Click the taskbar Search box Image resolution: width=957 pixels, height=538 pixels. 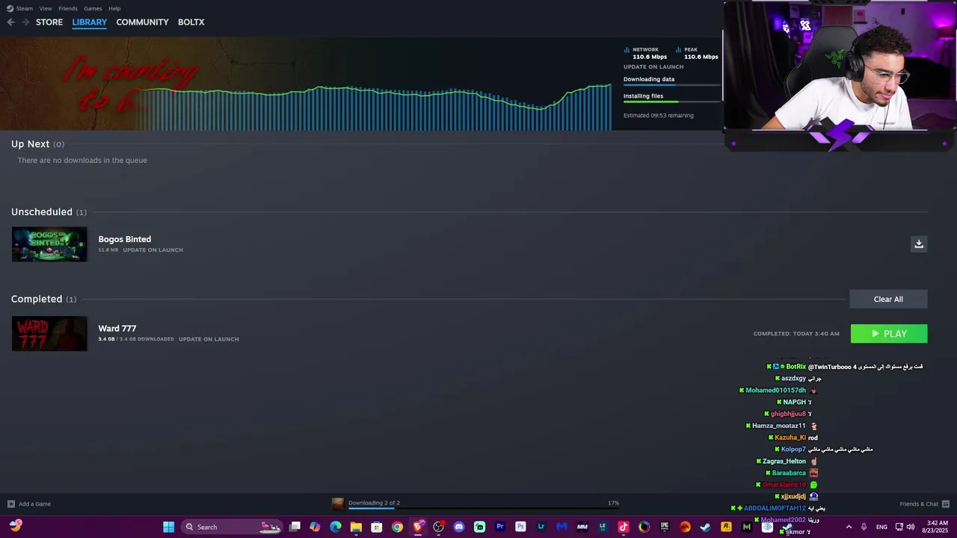(x=233, y=527)
